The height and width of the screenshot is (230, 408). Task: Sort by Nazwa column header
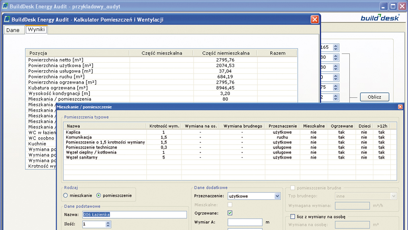tap(105, 126)
